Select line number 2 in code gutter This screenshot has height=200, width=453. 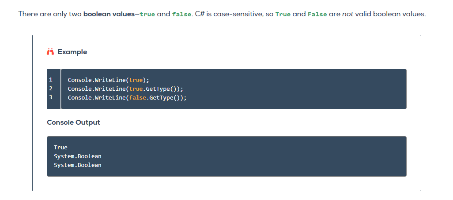click(51, 89)
